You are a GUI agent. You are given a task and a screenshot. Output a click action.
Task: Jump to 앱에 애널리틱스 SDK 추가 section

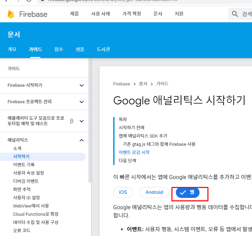point(143,136)
